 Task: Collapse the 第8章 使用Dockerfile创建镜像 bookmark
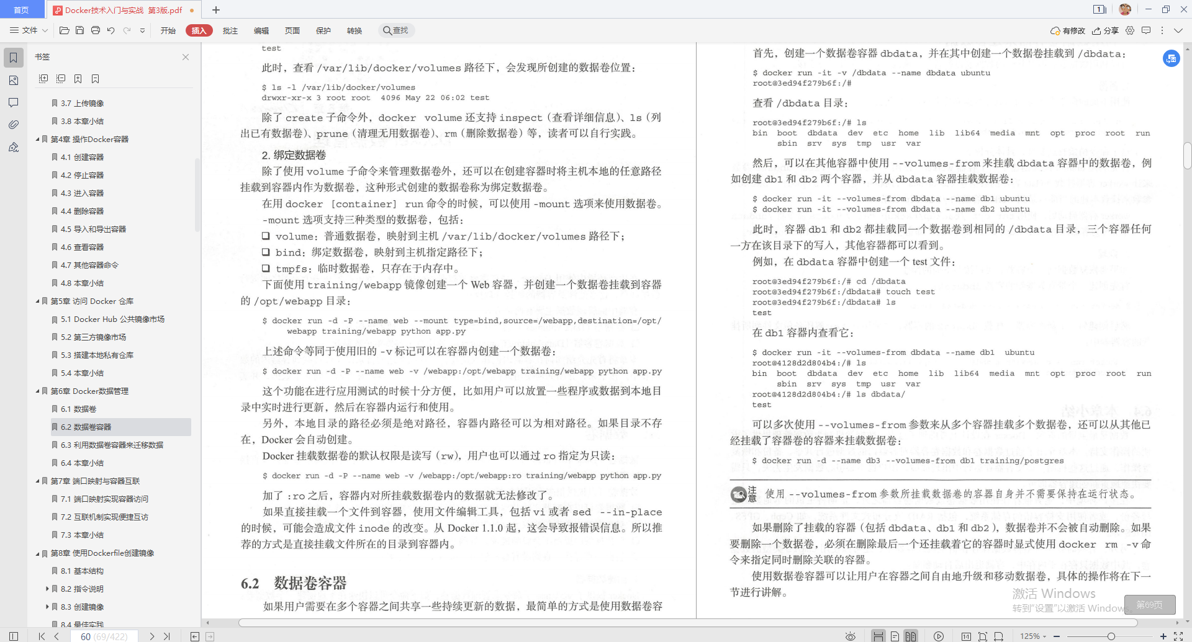pyautogui.click(x=37, y=553)
